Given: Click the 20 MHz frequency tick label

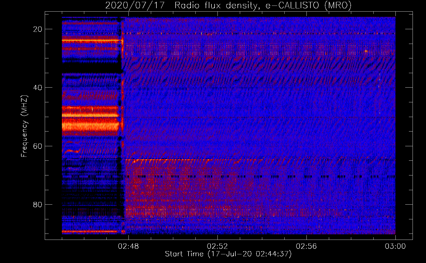Looking at the screenshot, I should 38,29.
